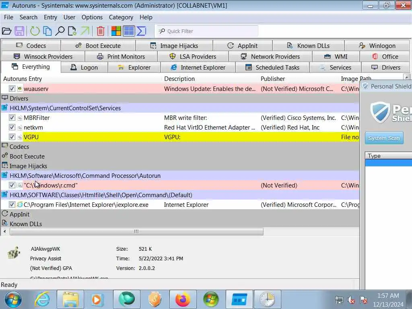The height and width of the screenshot is (309, 412).
Task: Switch to the LSA Providers tab
Action: (x=193, y=56)
